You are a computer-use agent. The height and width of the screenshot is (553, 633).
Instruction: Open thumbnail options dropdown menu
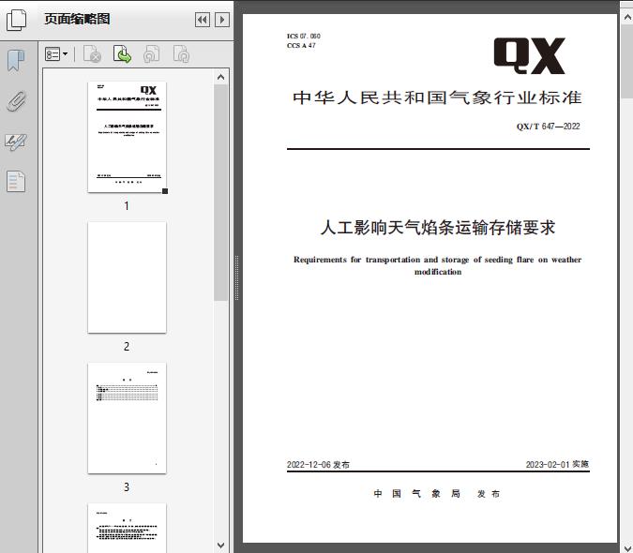click(56, 54)
